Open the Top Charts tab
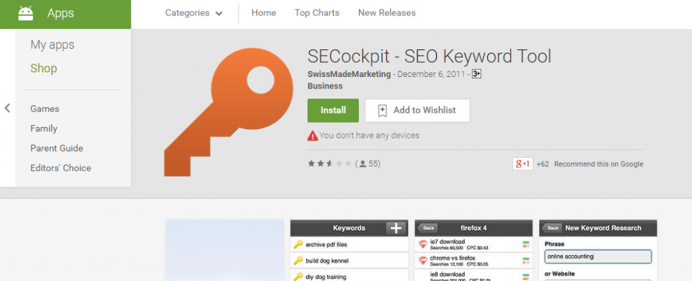Viewport: 692px width, 281px height. (x=317, y=14)
